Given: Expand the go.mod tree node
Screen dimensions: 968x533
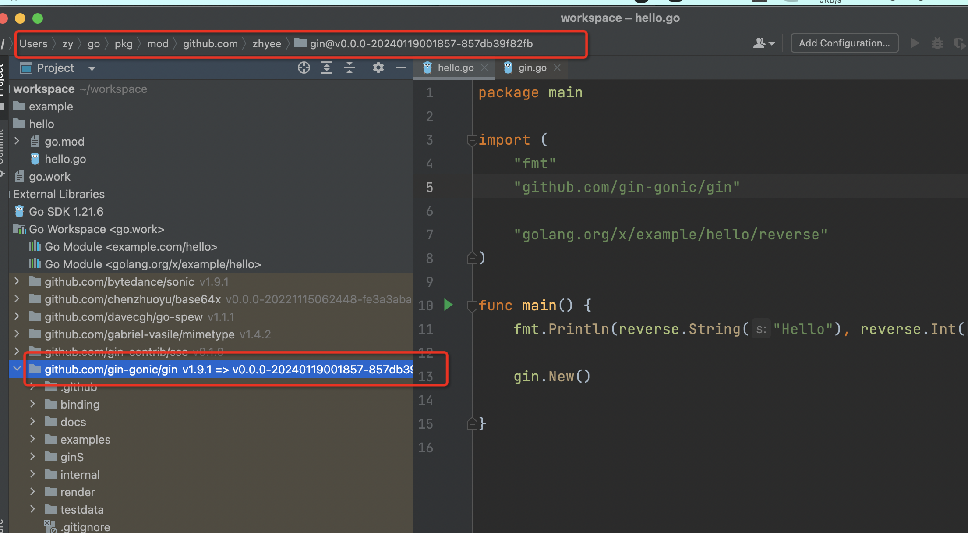Looking at the screenshot, I should (17, 141).
